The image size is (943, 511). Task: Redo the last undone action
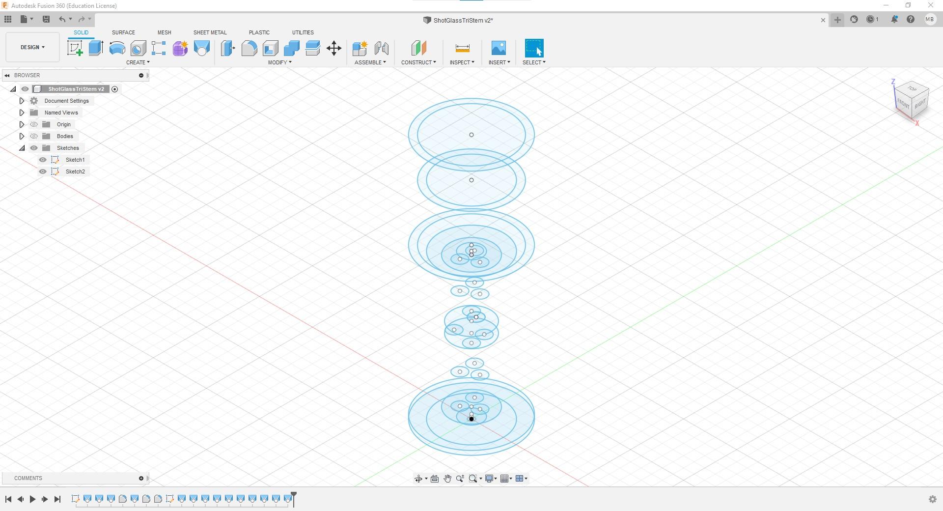pos(82,19)
